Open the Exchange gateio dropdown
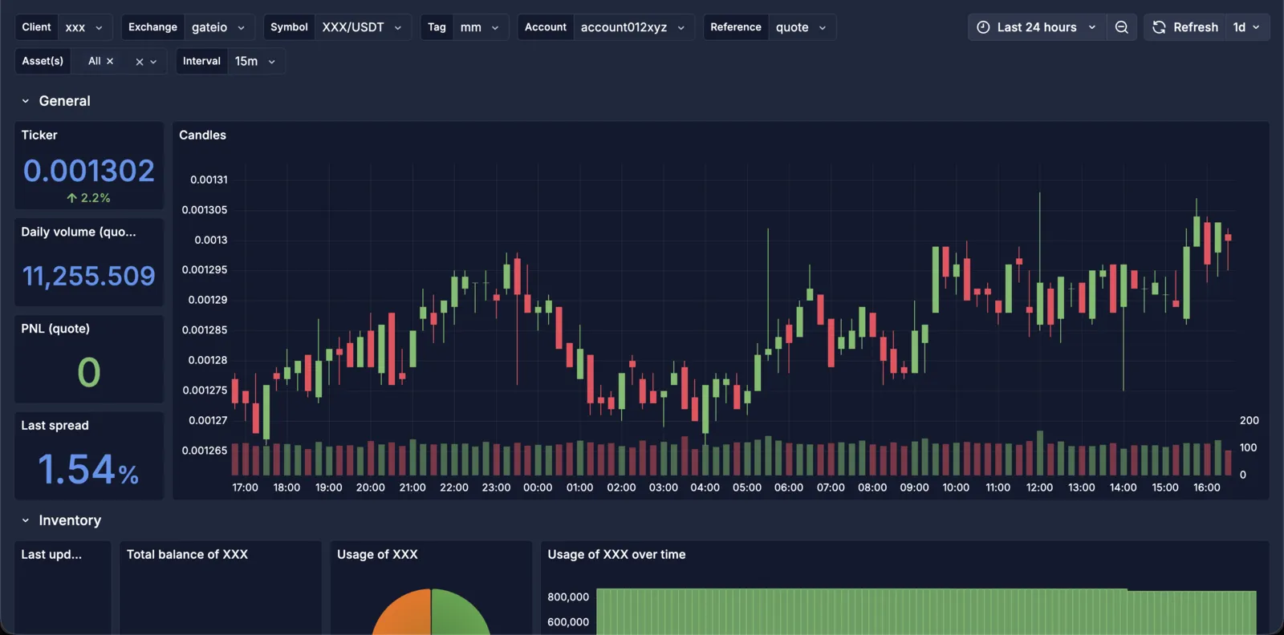Screen dimensions: 1284x635 coord(218,27)
